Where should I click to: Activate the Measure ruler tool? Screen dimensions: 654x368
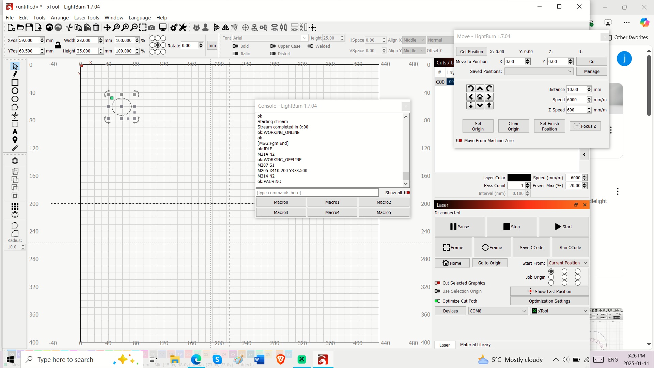tap(15, 148)
